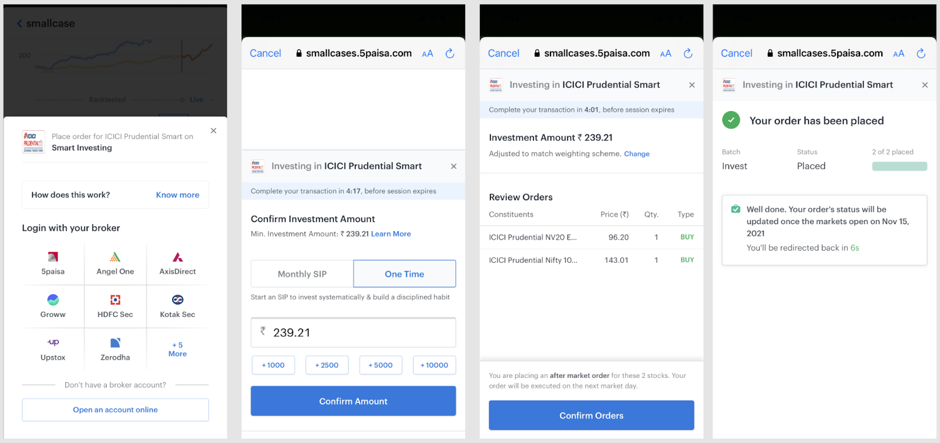Click Confirm Amount button

click(x=353, y=401)
